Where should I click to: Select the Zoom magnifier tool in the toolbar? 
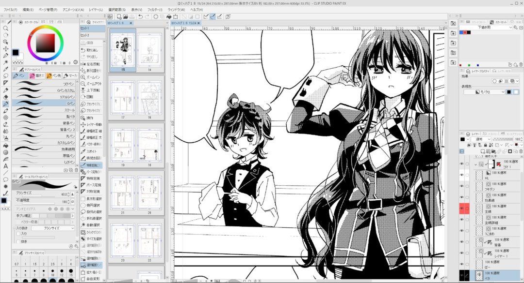coord(6,29)
